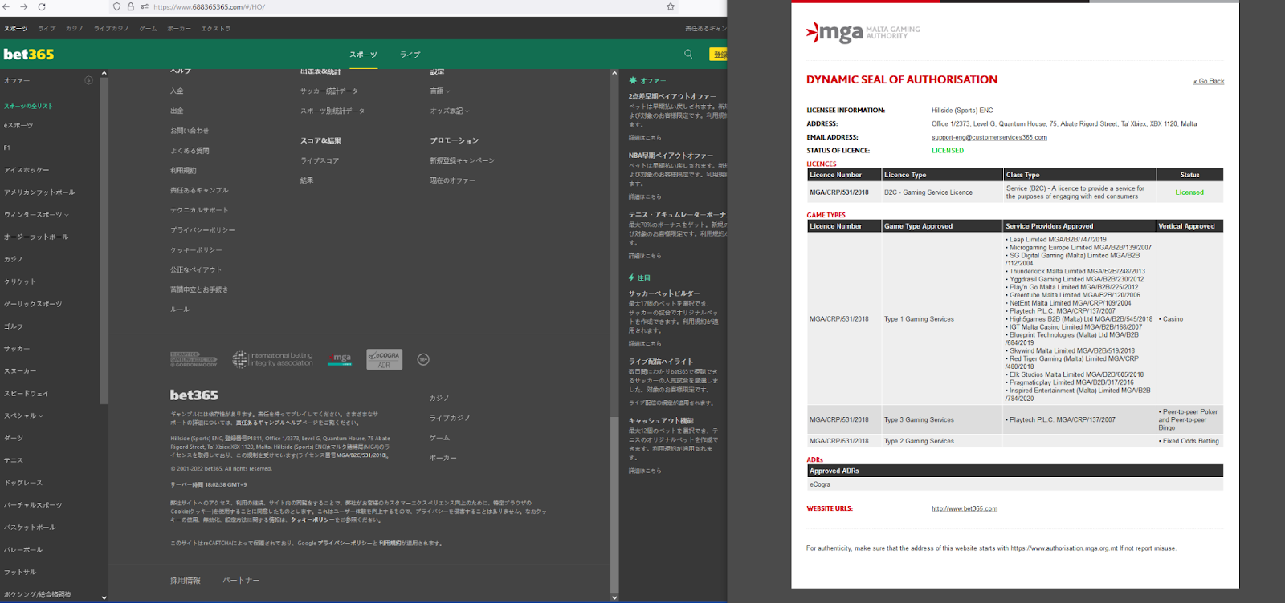The width and height of the screenshot is (1285, 603).
Task: Click the sports sidebar scrollbar thumb
Action: 104,241
